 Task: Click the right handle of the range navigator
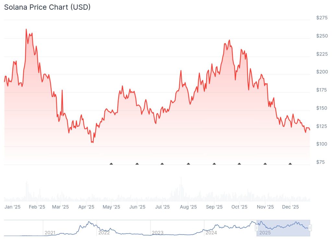click(310, 228)
